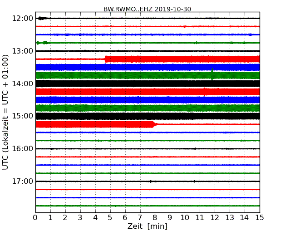Click the 17:00 time label on the y-axis
295x236 pixels.
[x=22, y=181]
